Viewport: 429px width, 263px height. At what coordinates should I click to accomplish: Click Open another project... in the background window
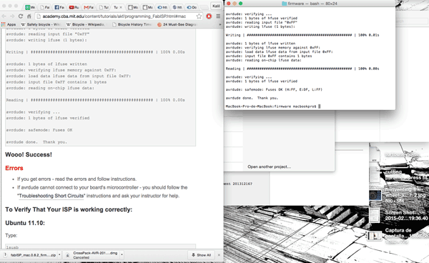270,167
